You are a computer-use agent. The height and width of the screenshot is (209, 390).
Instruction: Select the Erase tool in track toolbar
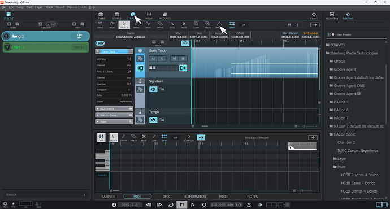[x=160, y=25]
